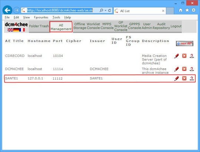This screenshot has height=152, width=200.
Task: Click port value 11112
Action: coord(57,79)
